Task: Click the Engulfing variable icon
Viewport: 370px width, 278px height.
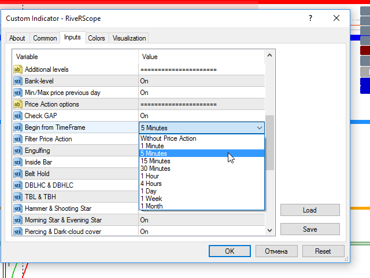Action: [17, 151]
